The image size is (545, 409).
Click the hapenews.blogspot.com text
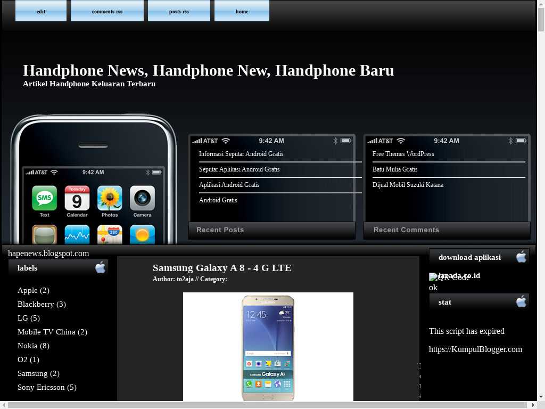pyautogui.click(x=48, y=253)
